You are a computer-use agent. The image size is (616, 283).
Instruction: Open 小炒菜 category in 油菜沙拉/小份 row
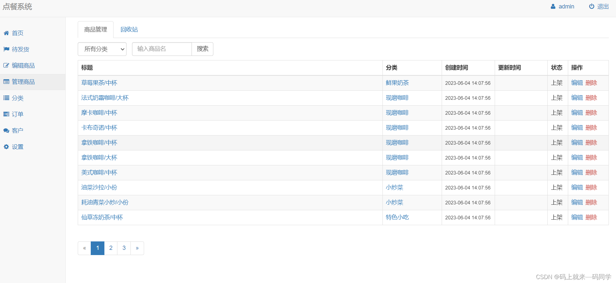395,187
